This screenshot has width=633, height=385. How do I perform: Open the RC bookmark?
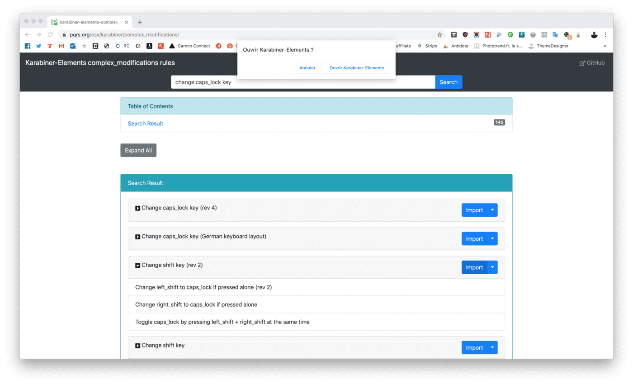coord(123,46)
